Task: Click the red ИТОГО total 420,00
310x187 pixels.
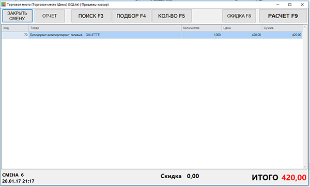Action: click(x=294, y=178)
